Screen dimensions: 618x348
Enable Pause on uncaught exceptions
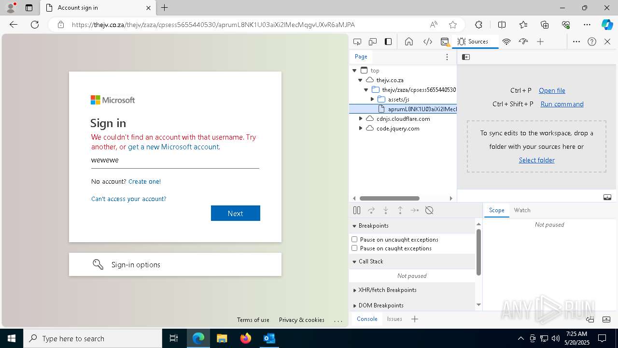(354, 239)
